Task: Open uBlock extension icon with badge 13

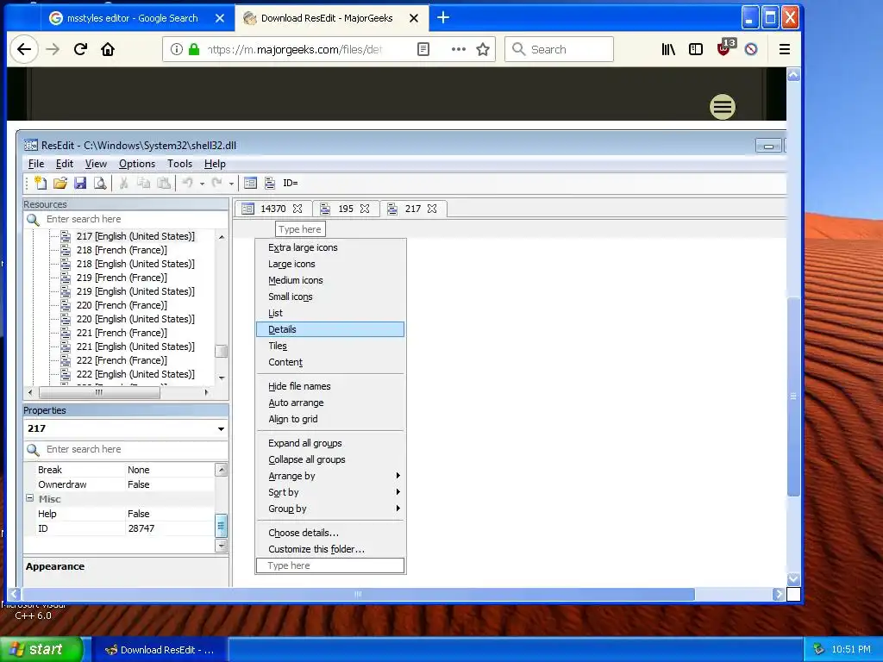Action: [724, 48]
